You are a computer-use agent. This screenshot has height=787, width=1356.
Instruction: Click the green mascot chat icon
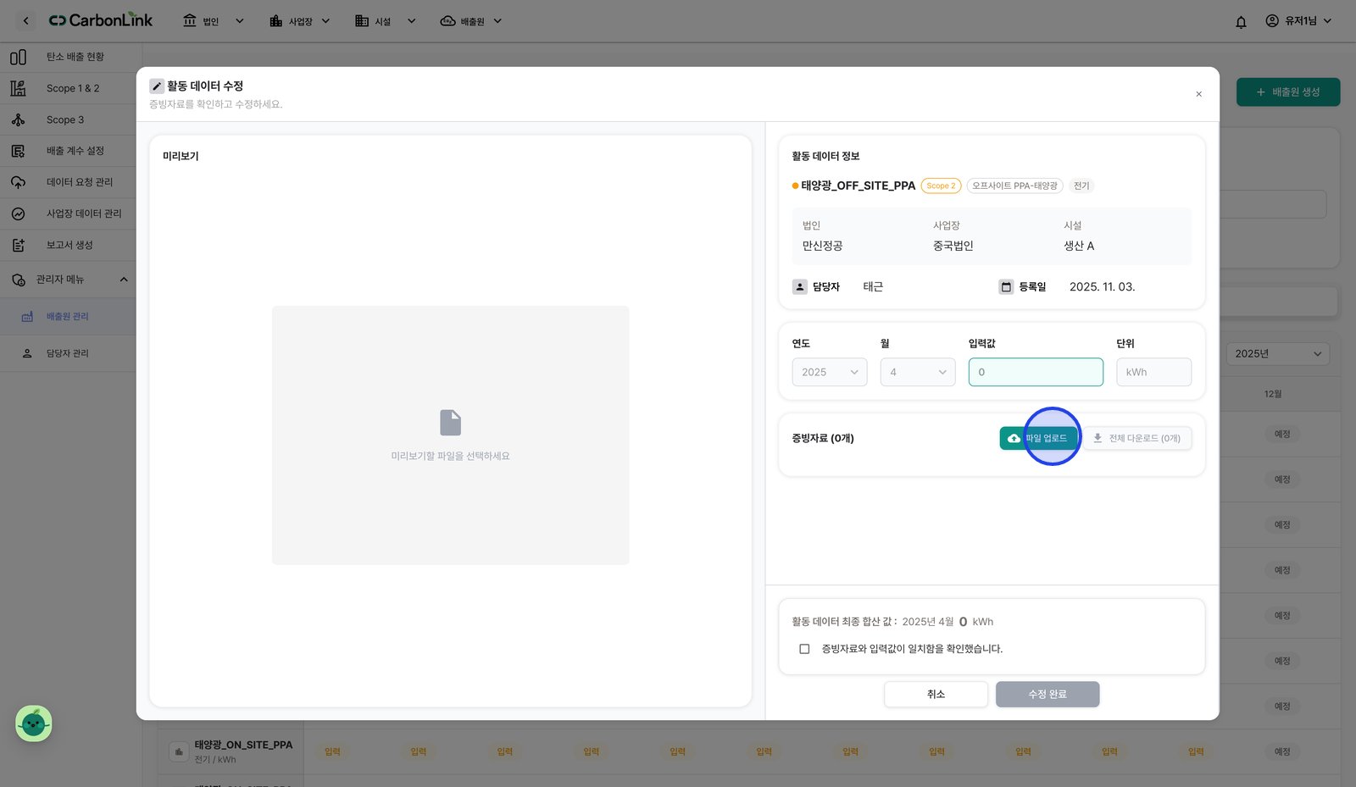(34, 723)
